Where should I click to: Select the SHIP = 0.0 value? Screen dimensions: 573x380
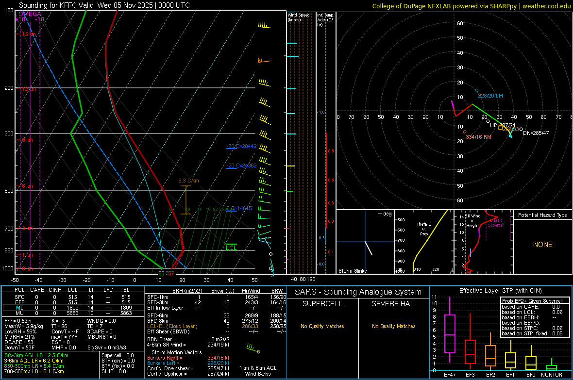pyautogui.click(x=113, y=371)
